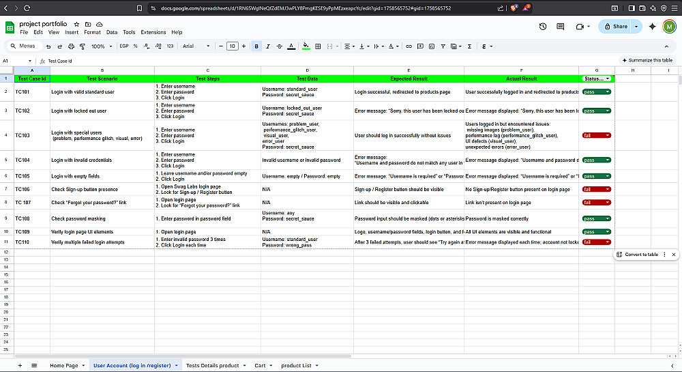Open vertical align dropdown

pyautogui.click(x=364, y=46)
